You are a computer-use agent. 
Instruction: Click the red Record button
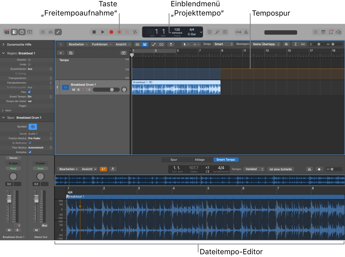pos(111,32)
